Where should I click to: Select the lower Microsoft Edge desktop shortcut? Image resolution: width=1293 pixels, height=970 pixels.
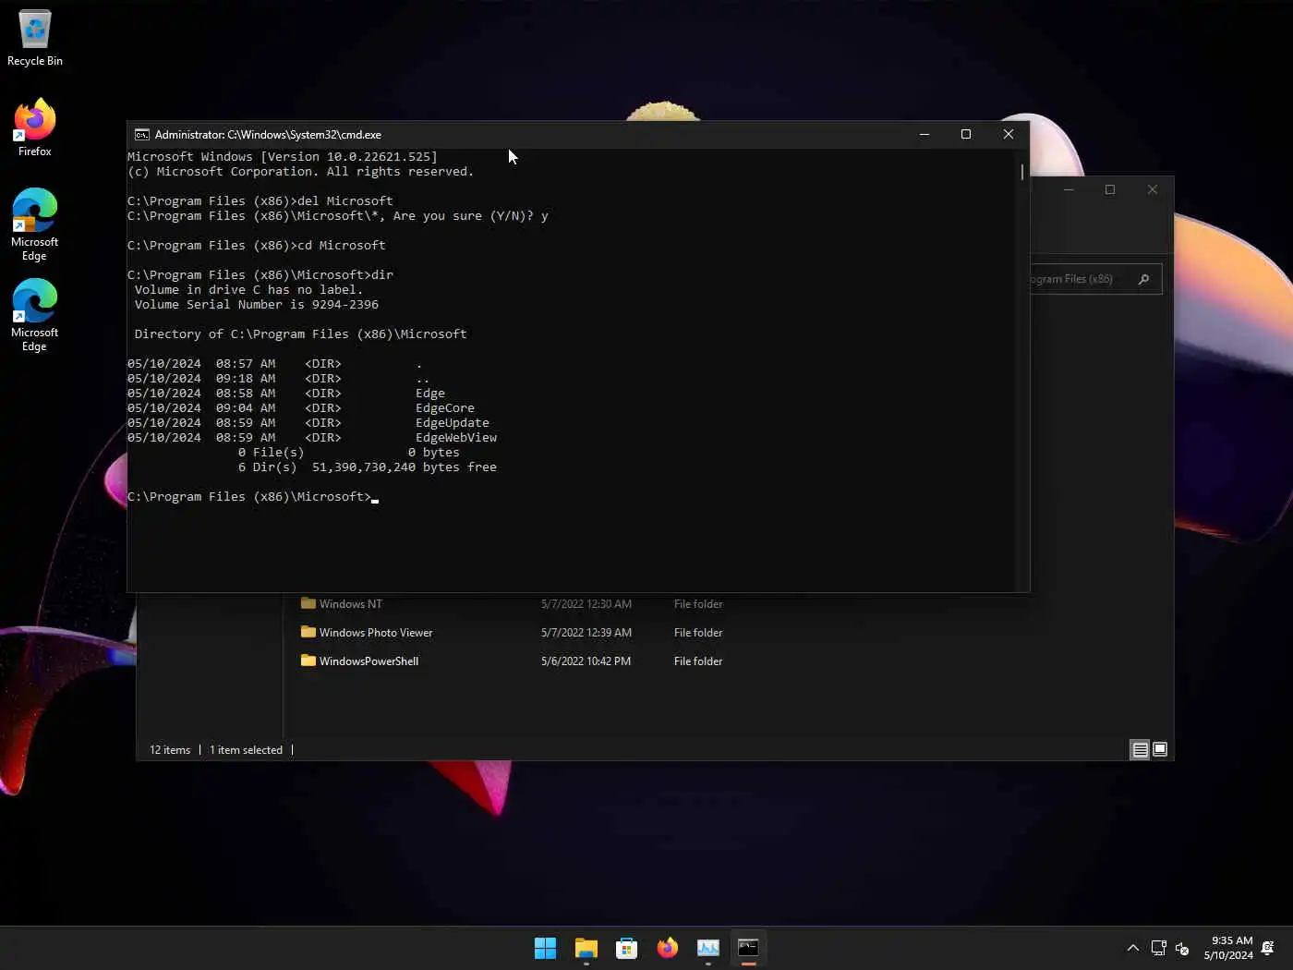point(35,315)
